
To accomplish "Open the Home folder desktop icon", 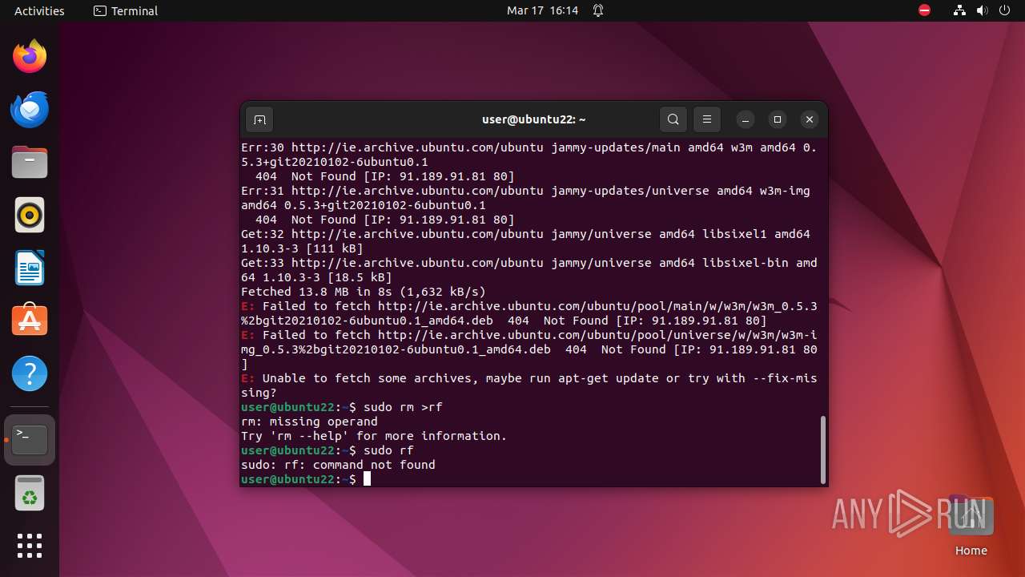I will click(x=971, y=527).
